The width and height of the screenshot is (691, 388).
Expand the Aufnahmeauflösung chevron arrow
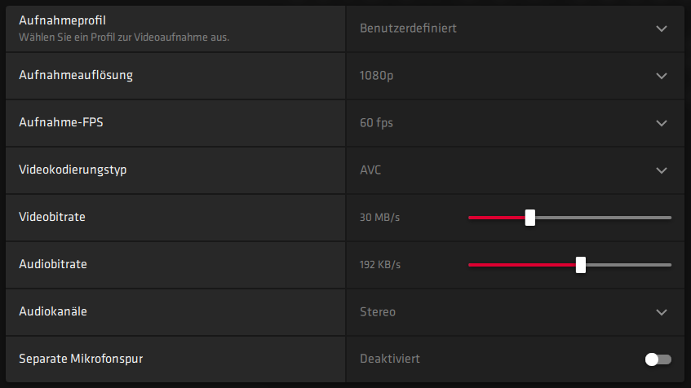point(661,76)
